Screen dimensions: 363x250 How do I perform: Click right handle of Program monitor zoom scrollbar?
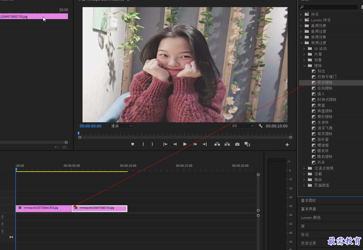pos(291,137)
